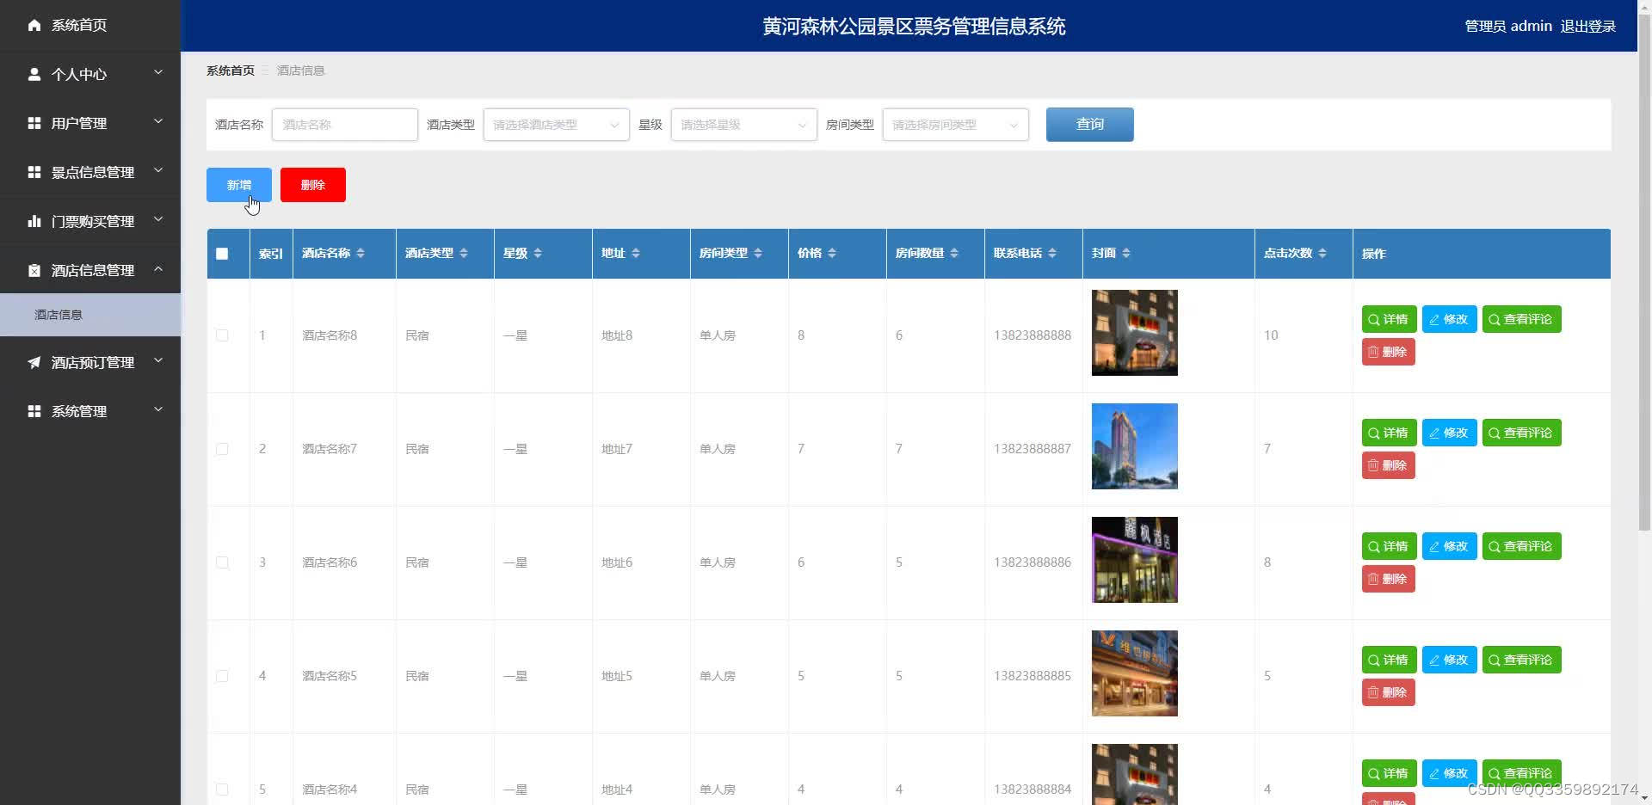Expand the 酒店预订管理 menu chevron
Viewport: 1652px width, 805px height.
coord(158,361)
